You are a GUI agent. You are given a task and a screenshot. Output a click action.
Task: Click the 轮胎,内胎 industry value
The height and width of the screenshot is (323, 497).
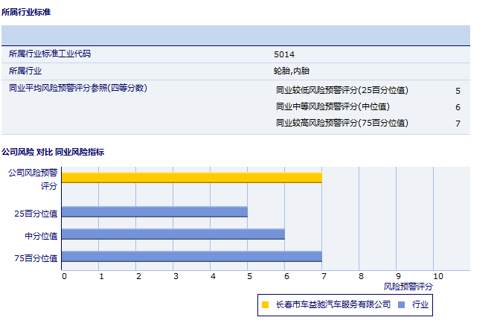pos(291,71)
